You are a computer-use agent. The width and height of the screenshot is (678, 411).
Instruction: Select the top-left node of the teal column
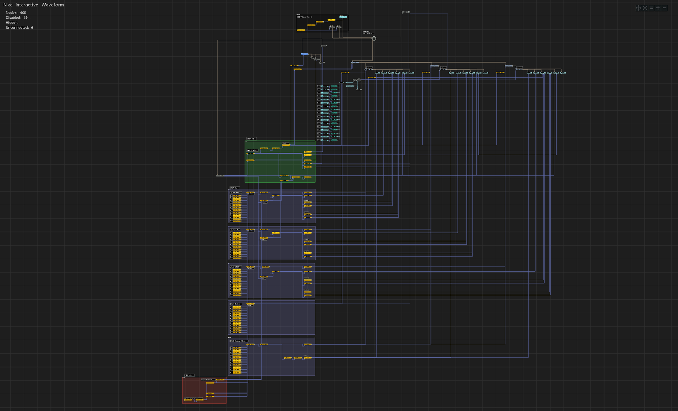325,86
